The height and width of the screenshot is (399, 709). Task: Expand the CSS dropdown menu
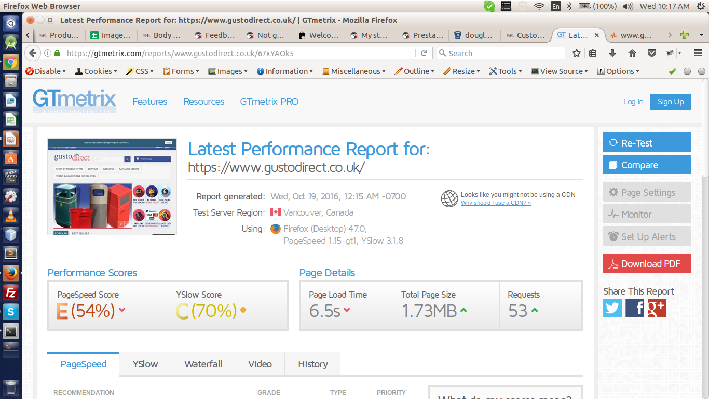[140, 71]
